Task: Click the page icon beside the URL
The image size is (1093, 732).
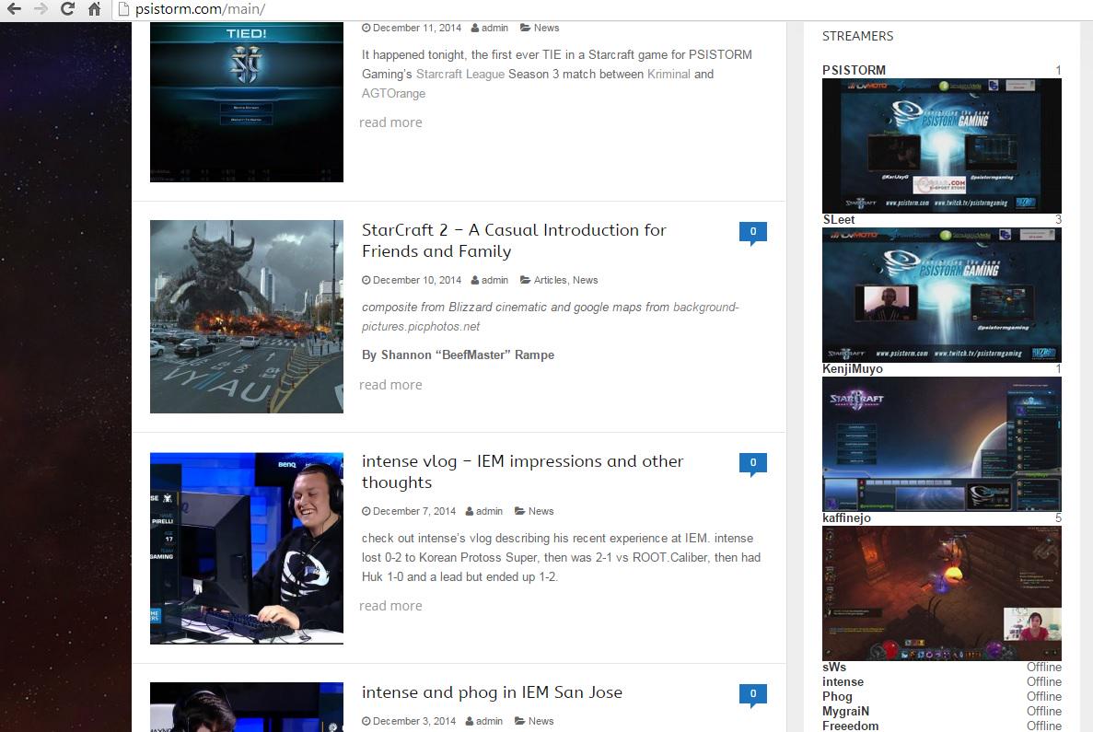Action: [x=123, y=9]
